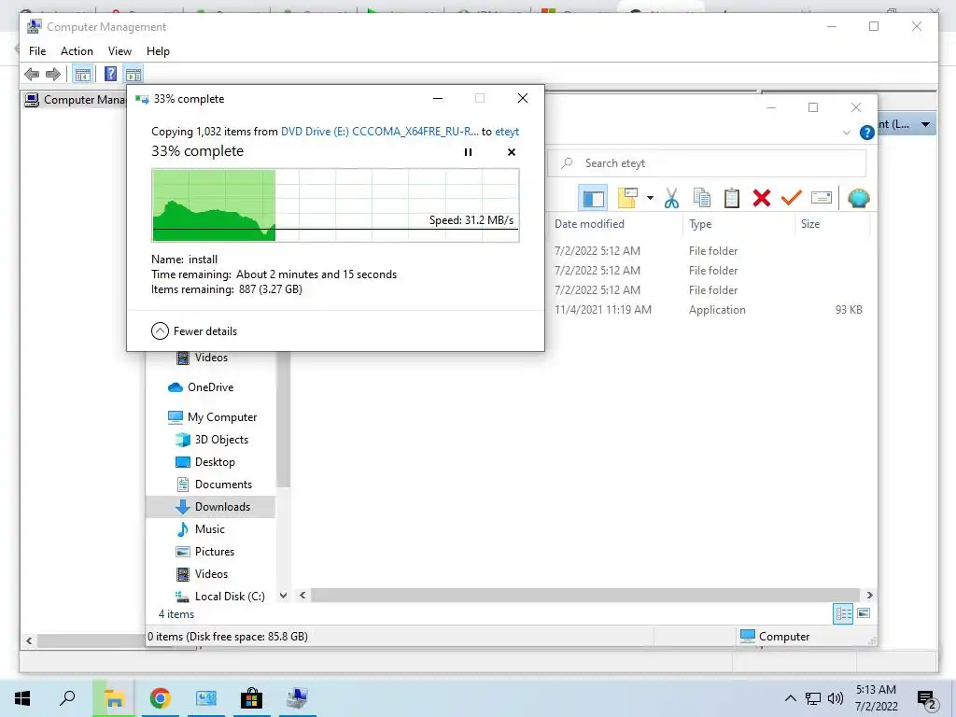Switch to details view icon
This screenshot has width=956, height=717.
[843, 613]
